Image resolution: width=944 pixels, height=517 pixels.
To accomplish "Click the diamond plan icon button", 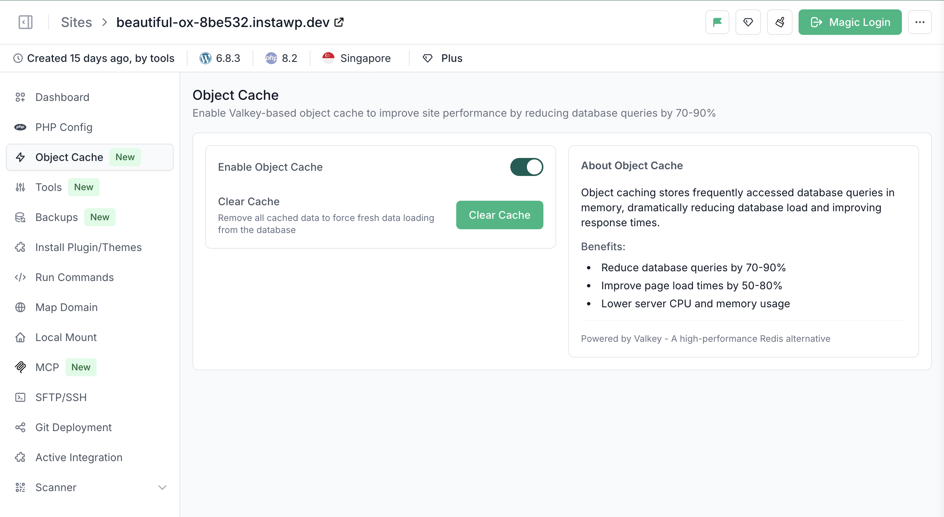I will click(748, 22).
